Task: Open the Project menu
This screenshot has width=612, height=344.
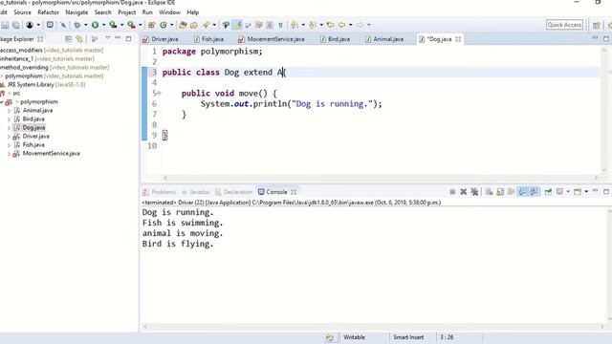Action: click(x=127, y=12)
